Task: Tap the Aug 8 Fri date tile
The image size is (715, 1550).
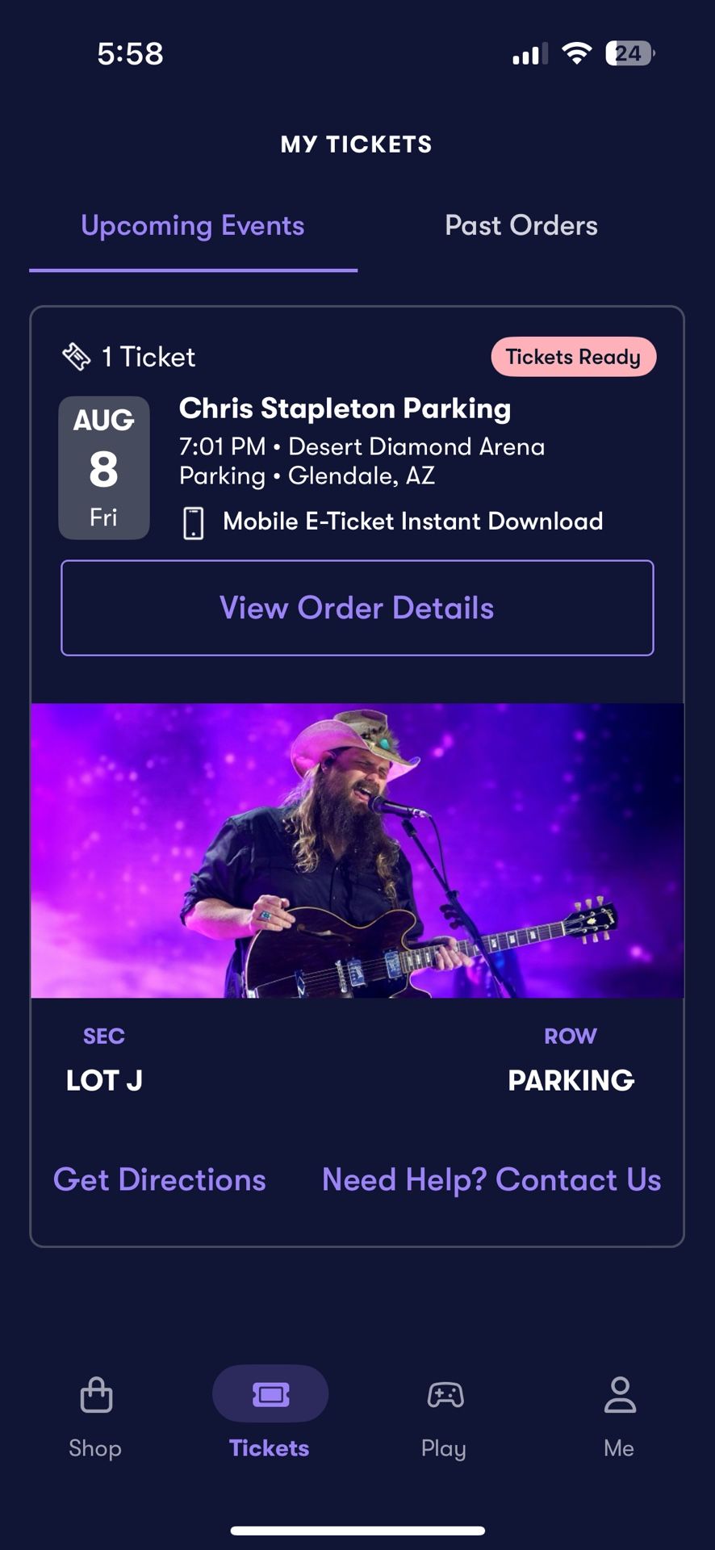Action: 104,467
